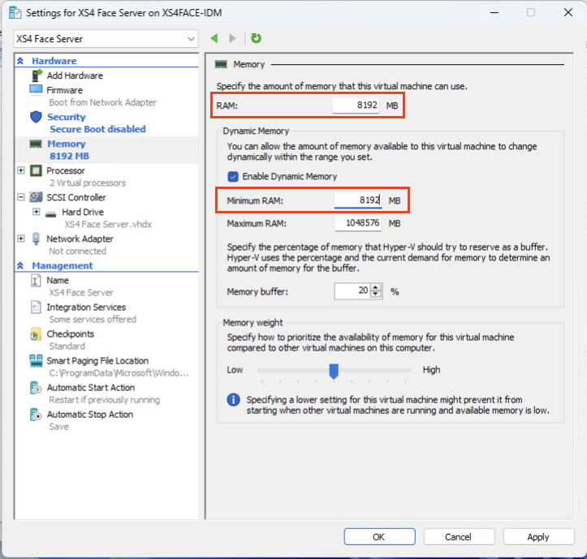Click '2 Virtual processors' text

coord(87,183)
